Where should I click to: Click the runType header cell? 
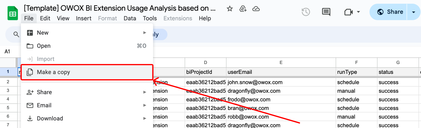tap(356, 72)
